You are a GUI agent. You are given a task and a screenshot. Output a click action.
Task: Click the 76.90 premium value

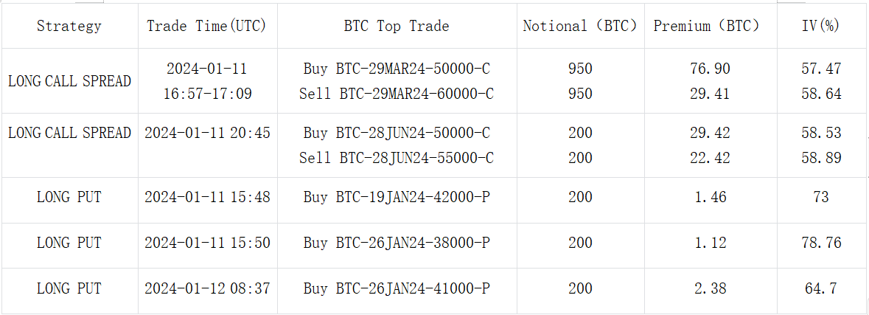tap(711, 69)
